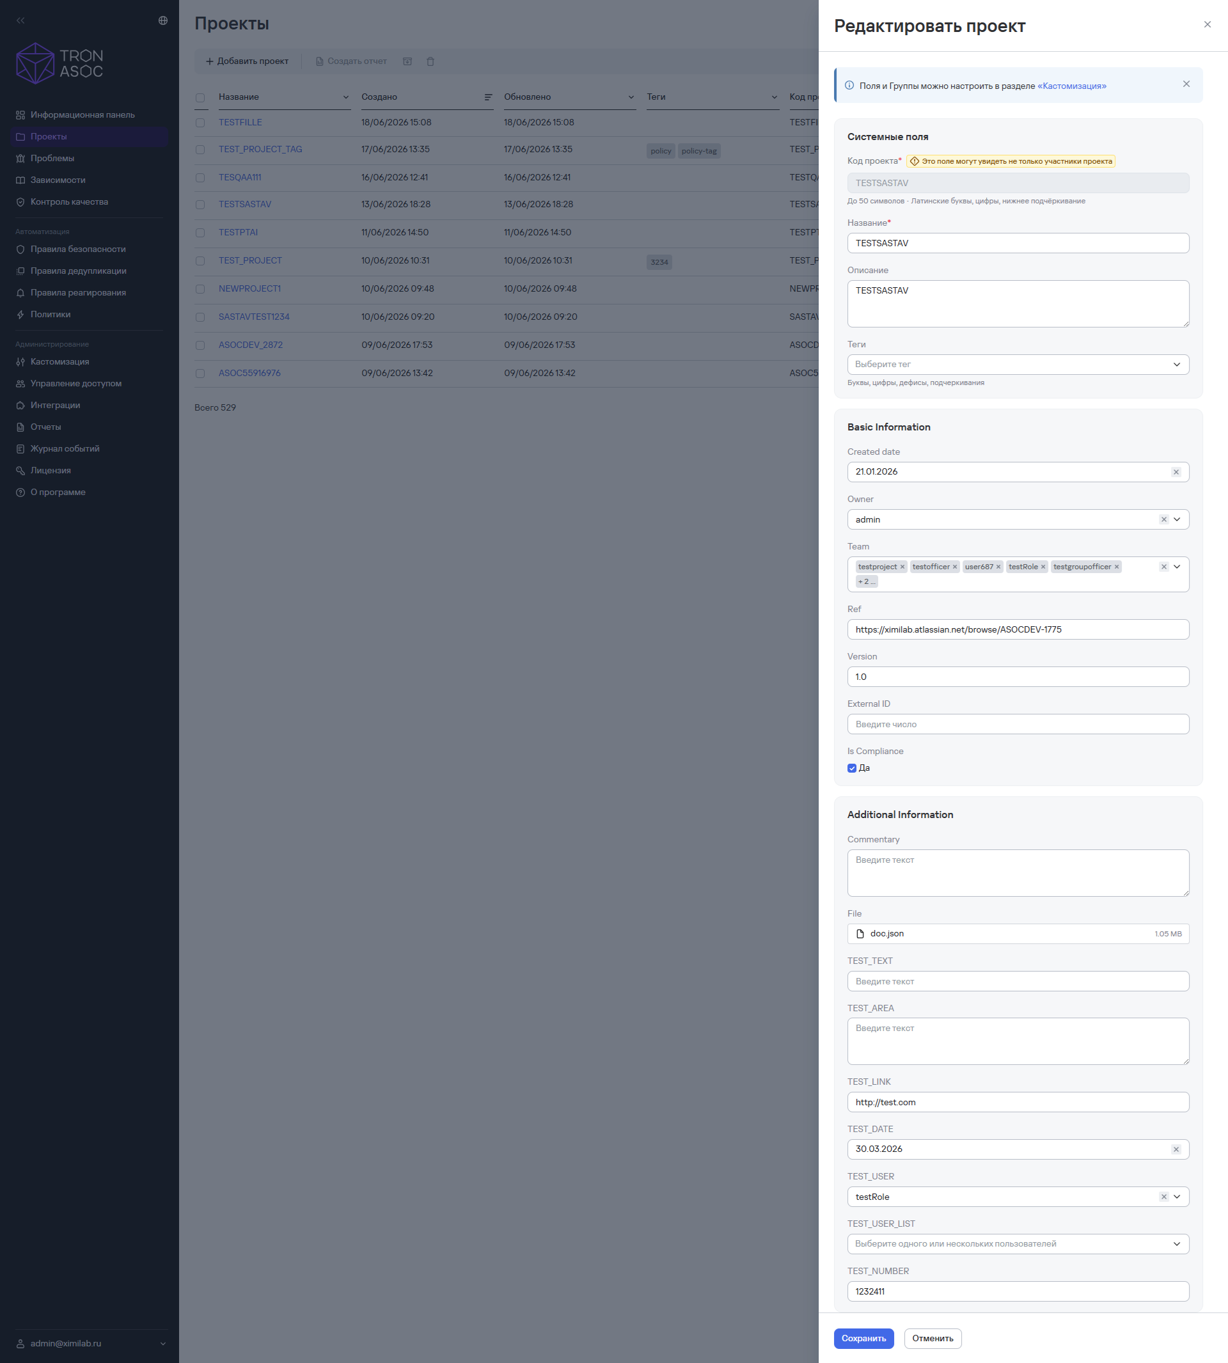
Task: Open the Теги dropdown in edit panel
Action: point(1018,365)
